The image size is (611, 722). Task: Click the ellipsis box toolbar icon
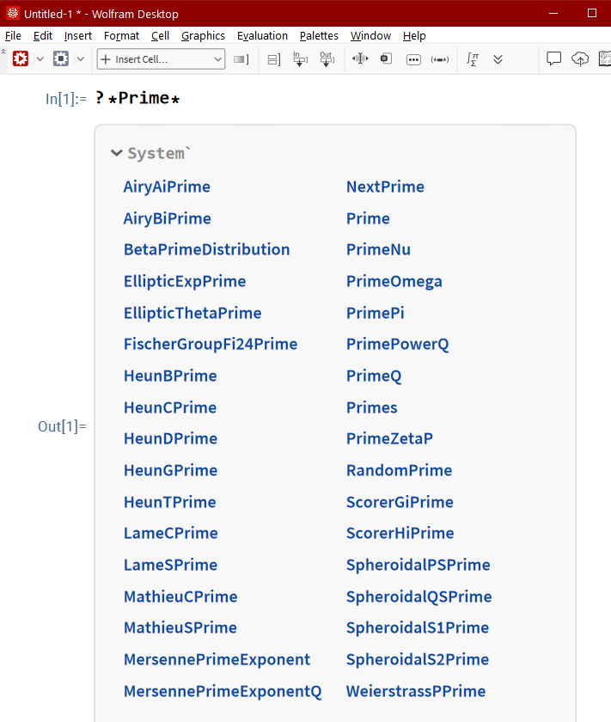pyautogui.click(x=413, y=60)
